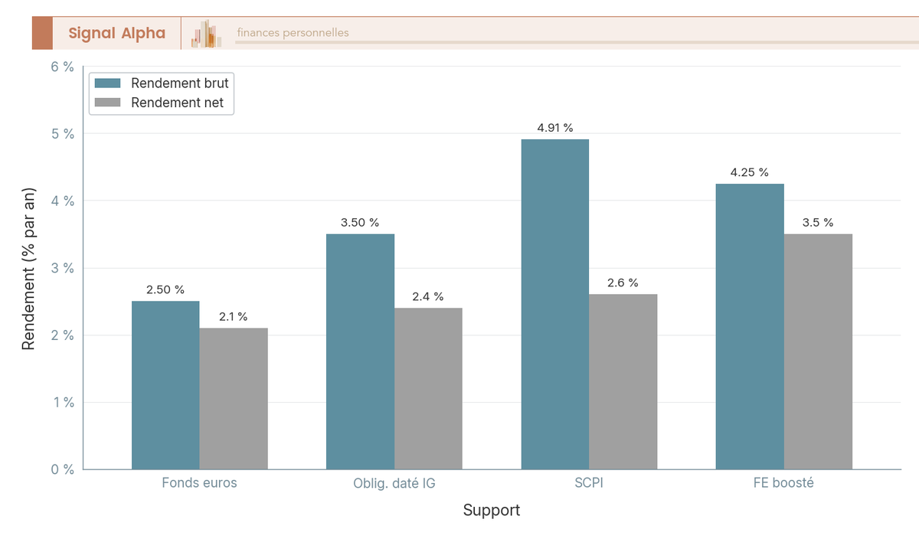The image size is (919, 552).
Task: Select the Oblig. daté IG net bar
Action: click(x=428, y=388)
